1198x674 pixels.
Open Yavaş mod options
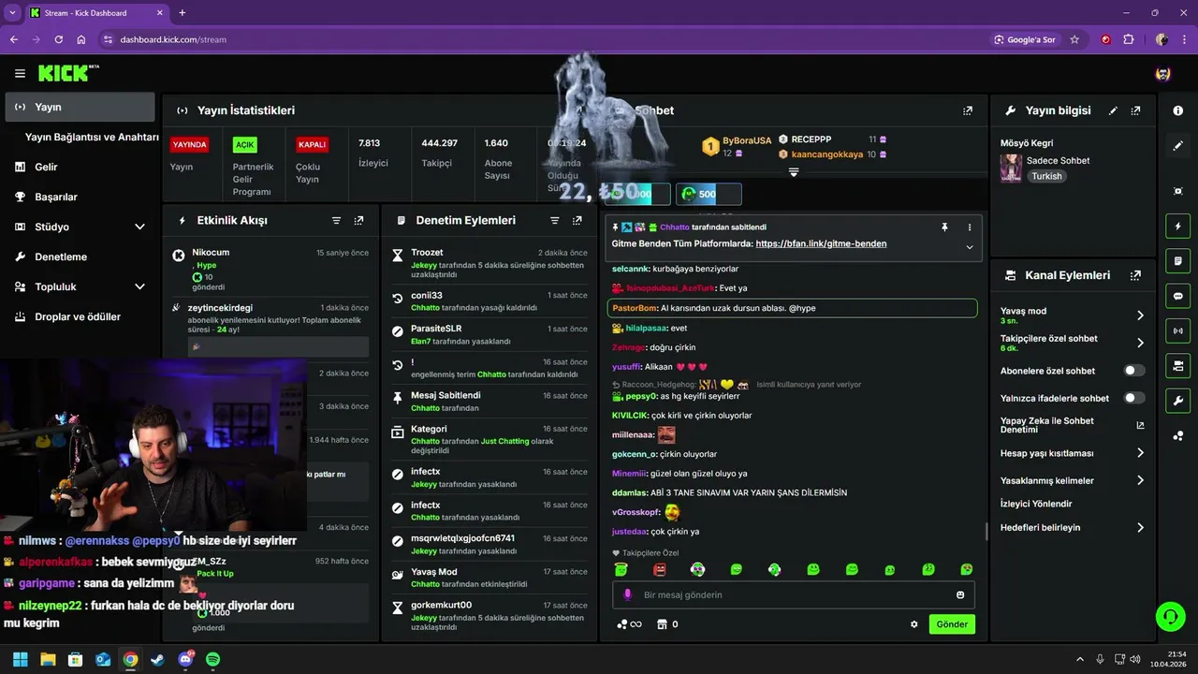click(1073, 315)
